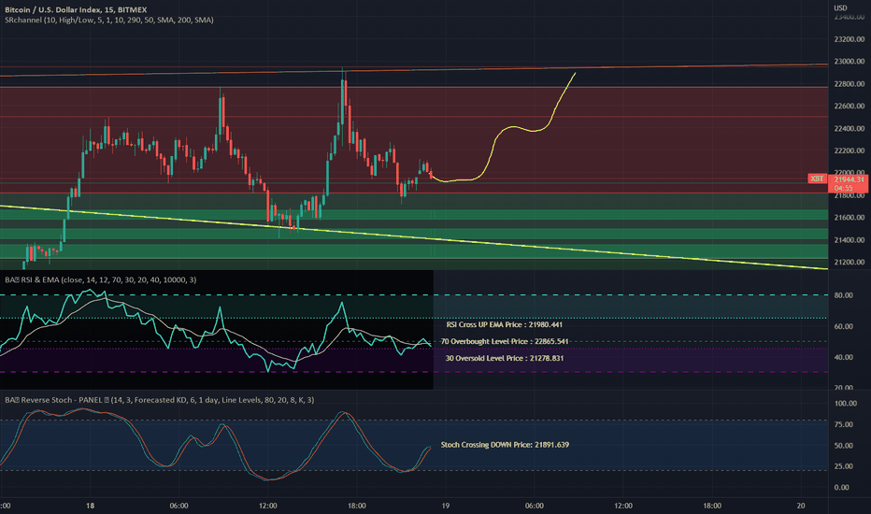Image resolution: width=871 pixels, height=514 pixels.
Task: Select the 70 Overbought Level Price label
Action: click(505, 341)
